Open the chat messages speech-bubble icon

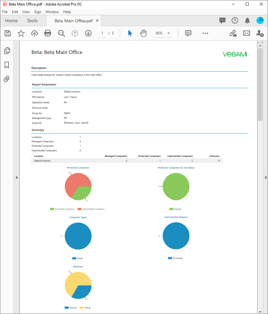222,20
